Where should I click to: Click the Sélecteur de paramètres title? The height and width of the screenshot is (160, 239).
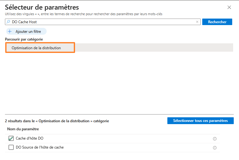(42, 7)
